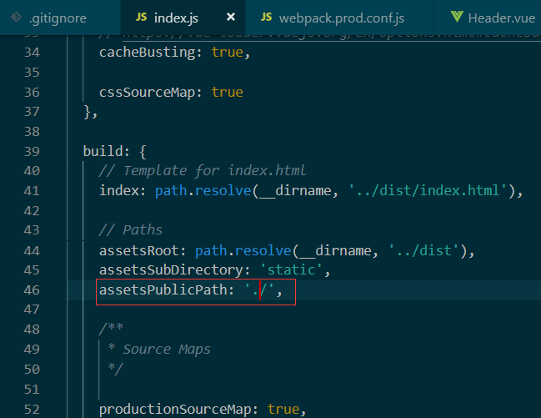This screenshot has width=541, height=418.
Task: Click the true value after cacheBusting
Action: point(227,52)
